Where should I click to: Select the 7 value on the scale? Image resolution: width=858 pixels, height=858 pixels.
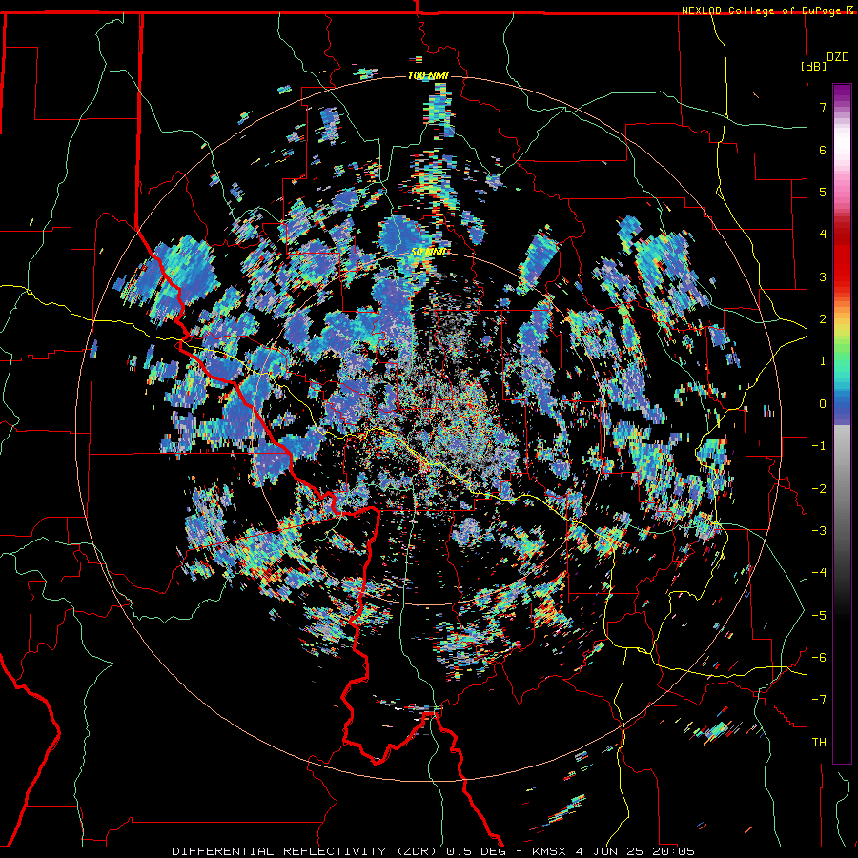point(823,107)
